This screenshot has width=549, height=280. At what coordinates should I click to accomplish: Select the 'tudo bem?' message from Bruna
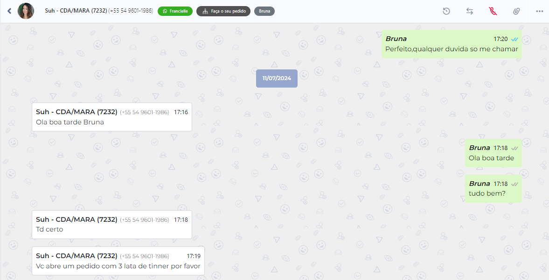(x=493, y=189)
